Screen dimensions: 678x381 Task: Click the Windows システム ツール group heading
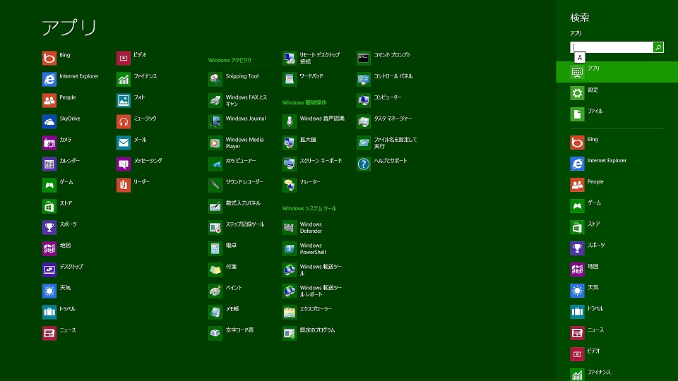tap(309, 208)
